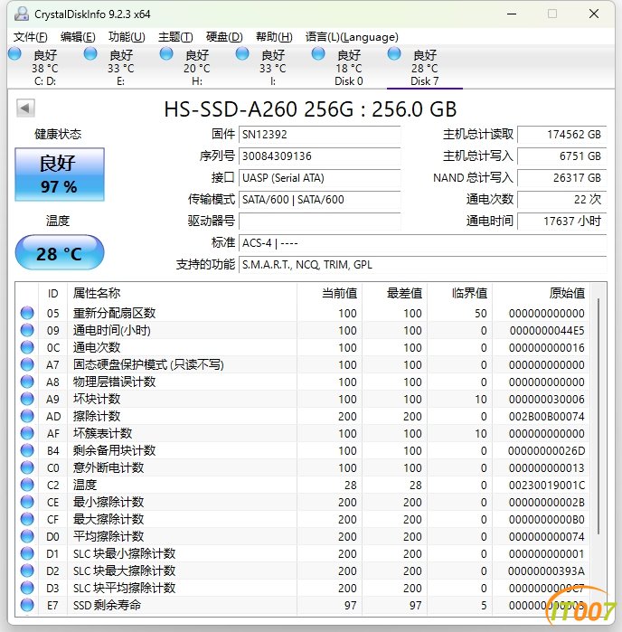The width and height of the screenshot is (622, 632).
Task: Open the 语言(L)(Language) menu
Action: [x=352, y=37]
